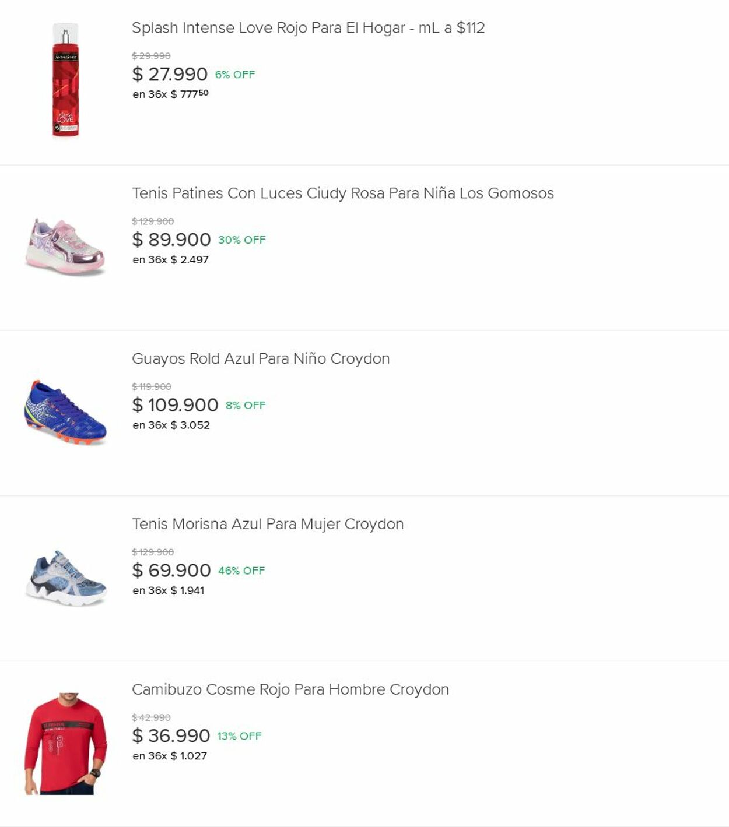The width and height of the screenshot is (729, 827).
Task: Click the $ 27.990 splash price
Action: click(170, 75)
